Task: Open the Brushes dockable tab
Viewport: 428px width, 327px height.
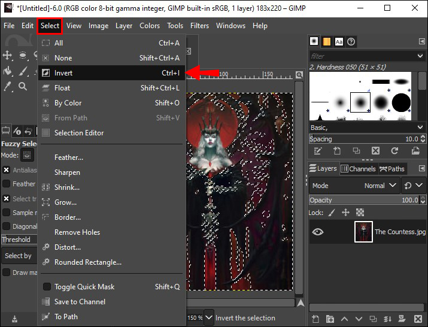Action: (314, 41)
